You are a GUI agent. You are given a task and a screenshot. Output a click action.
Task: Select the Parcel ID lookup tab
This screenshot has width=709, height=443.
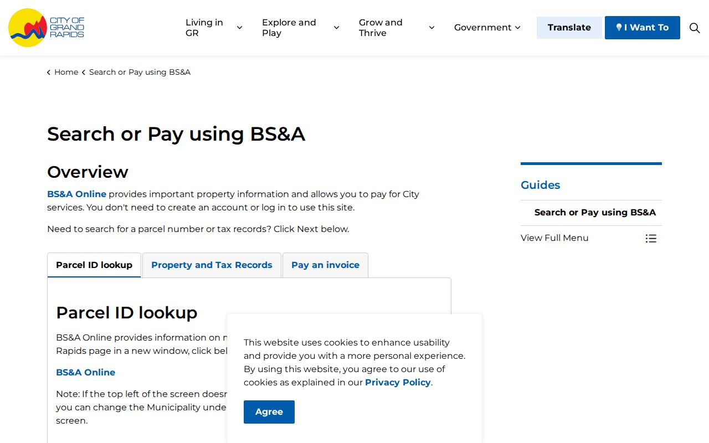click(x=94, y=265)
